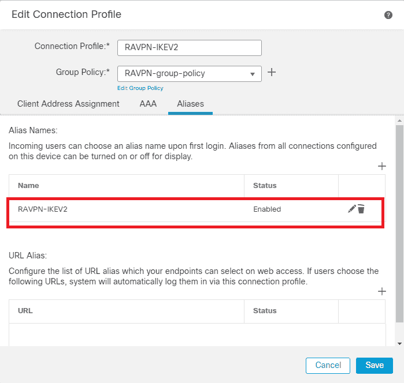
Task: Follow the Edit Group Policy link
Action: click(140, 88)
